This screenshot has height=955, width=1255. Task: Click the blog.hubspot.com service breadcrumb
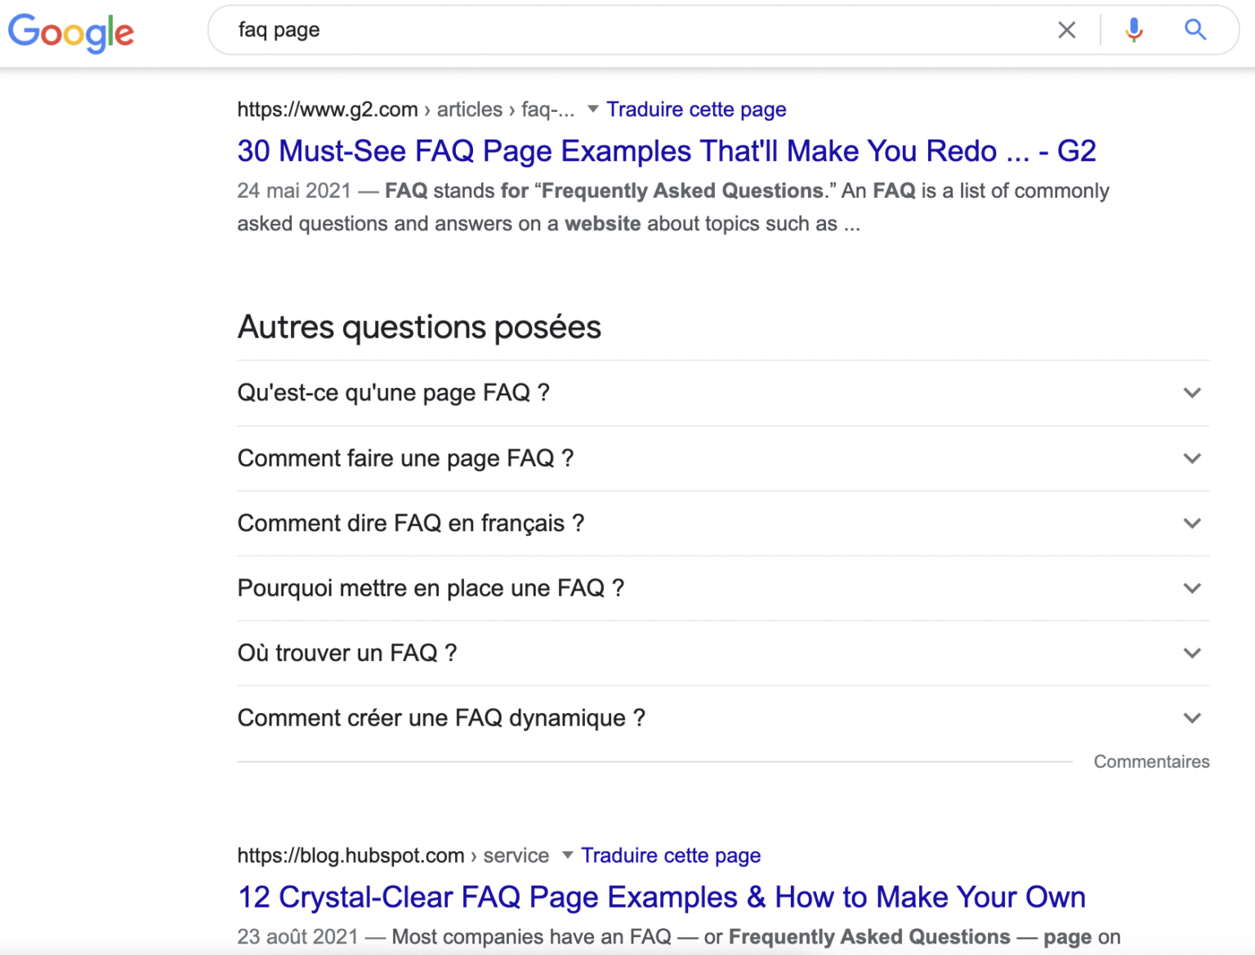click(x=516, y=855)
